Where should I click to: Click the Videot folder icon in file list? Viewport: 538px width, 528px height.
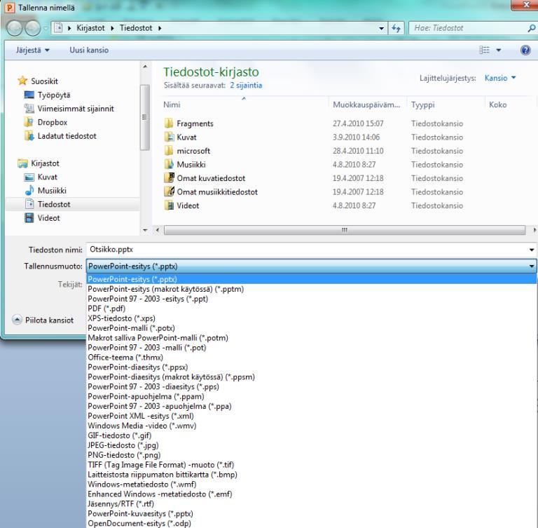tap(169, 205)
